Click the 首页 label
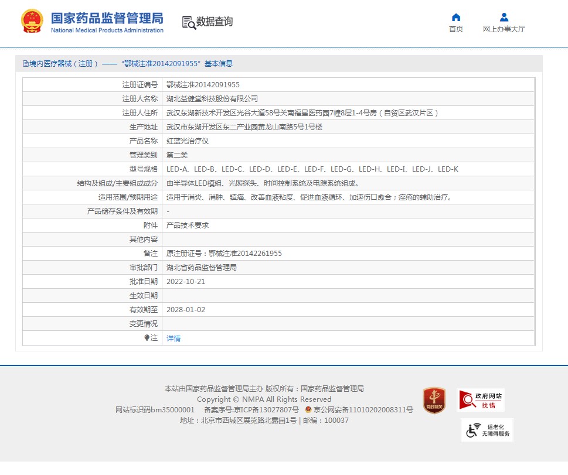568x475 pixels. coord(456,29)
